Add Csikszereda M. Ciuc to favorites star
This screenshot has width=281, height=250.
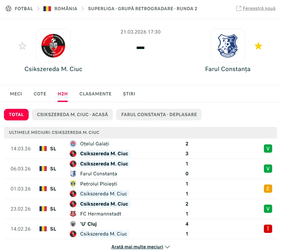(22, 46)
